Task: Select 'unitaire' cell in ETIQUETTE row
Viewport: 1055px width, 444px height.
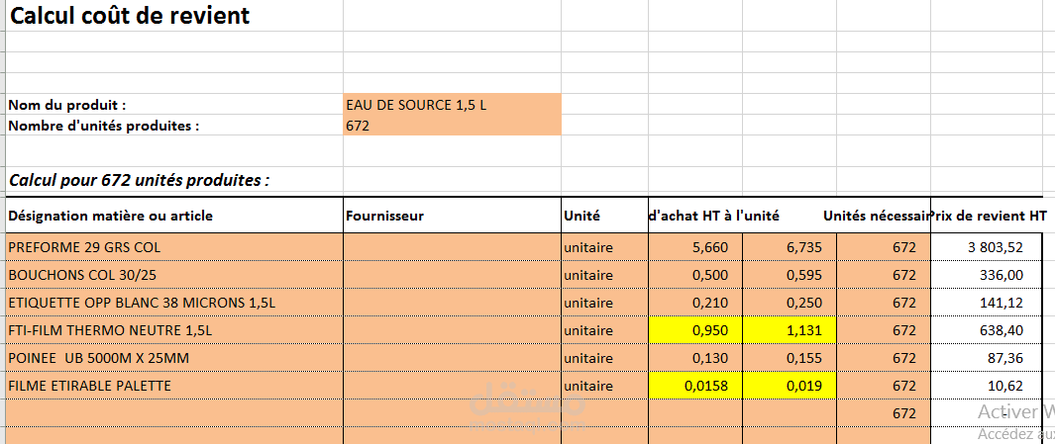Action: click(605, 303)
